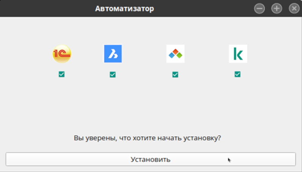Viewport: 302px width, 172px height.
Task: Maximize the Автоматизатор window
Action: tap(277, 8)
